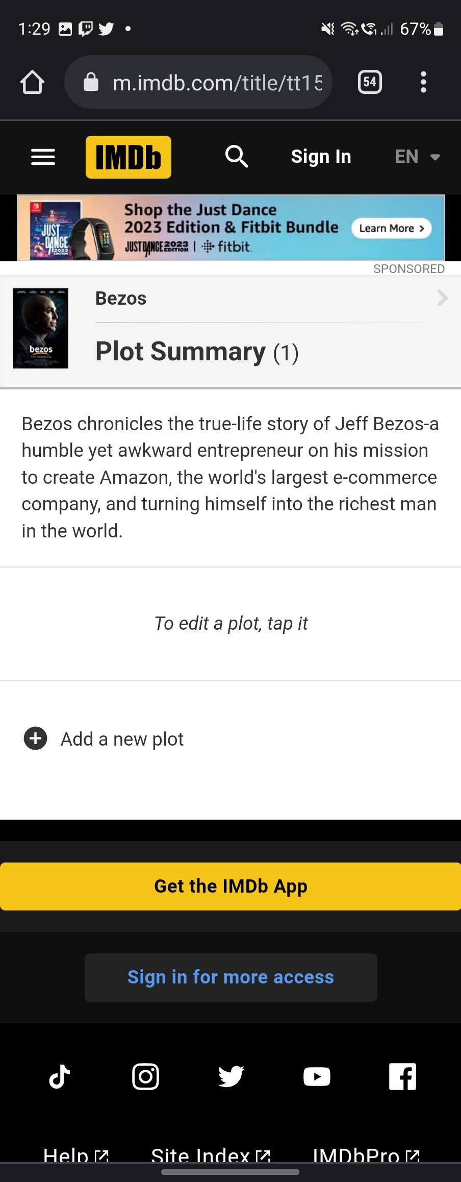
Task: Open IMDb's Twitter page
Action: (x=231, y=1077)
